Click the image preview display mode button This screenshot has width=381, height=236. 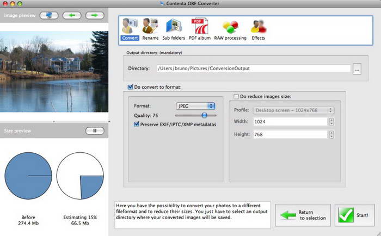pos(49,15)
